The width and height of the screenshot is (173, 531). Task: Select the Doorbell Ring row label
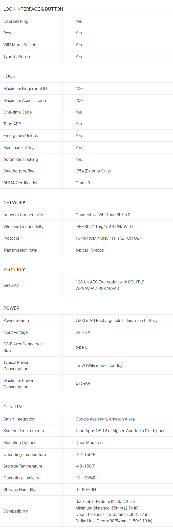tap(16, 21)
